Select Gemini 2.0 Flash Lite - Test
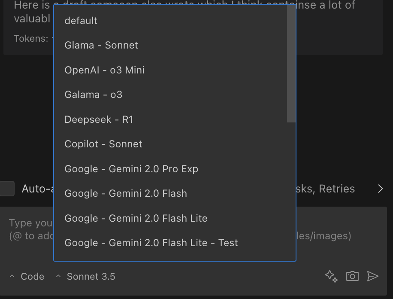 tap(151, 243)
